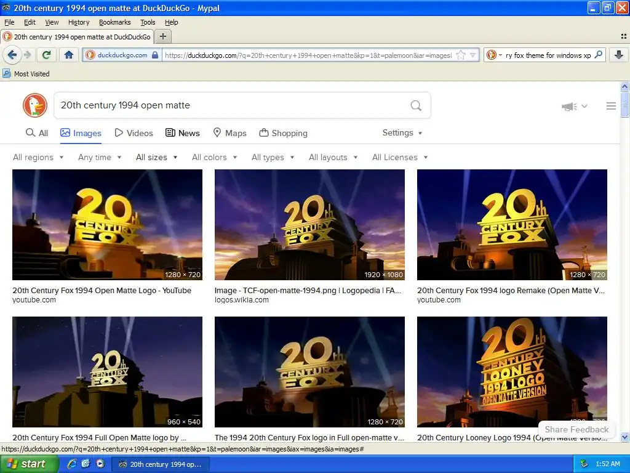
Task: Click the Mypal taskbar window button
Action: 161,464
